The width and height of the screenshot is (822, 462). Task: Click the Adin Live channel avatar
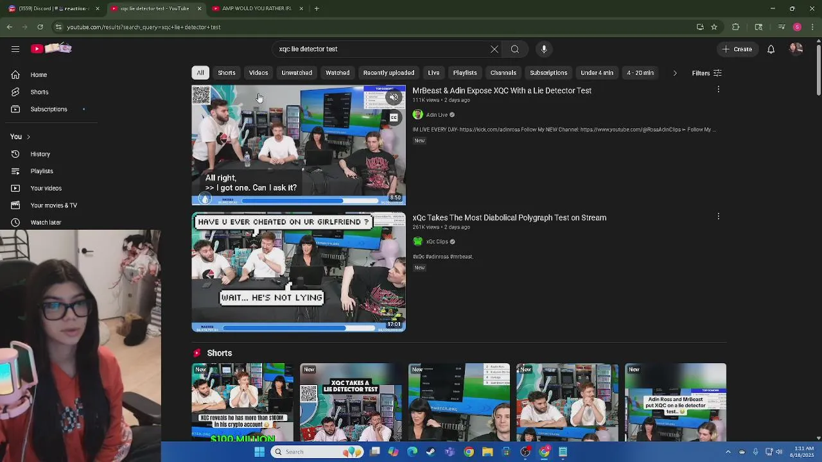(x=417, y=114)
